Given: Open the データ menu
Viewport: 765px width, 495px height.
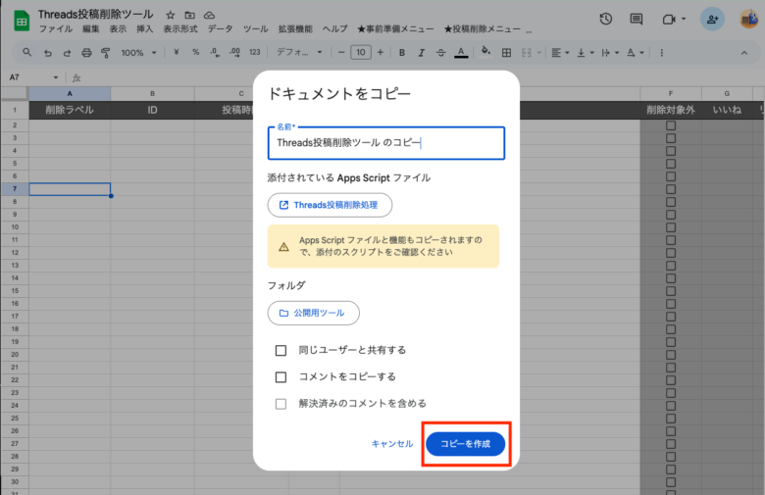Looking at the screenshot, I should [x=220, y=29].
